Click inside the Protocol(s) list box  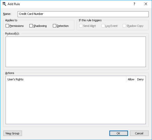[76, 52]
